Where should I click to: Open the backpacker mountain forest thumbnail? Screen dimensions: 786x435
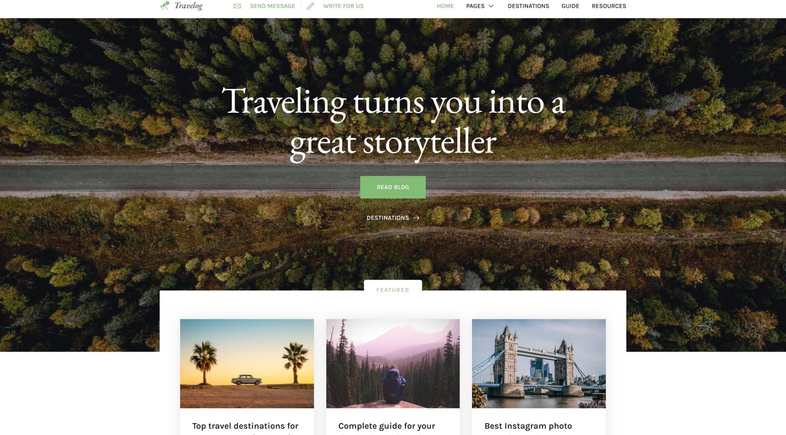coord(393,363)
